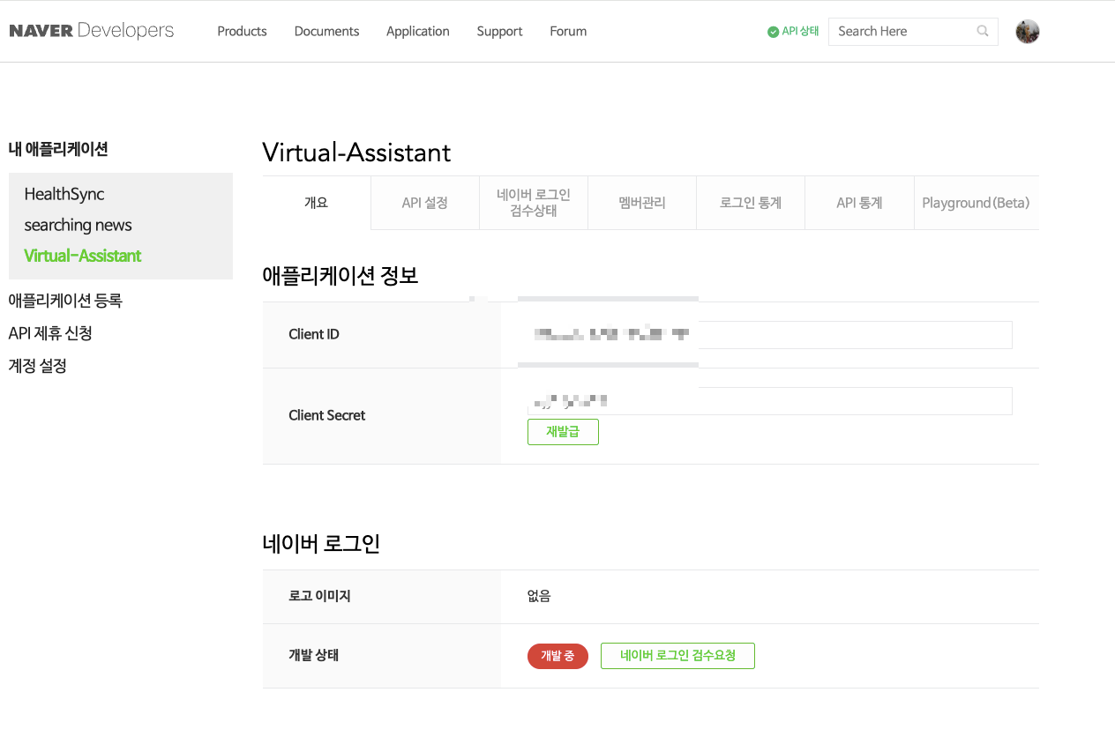Switch to the API 설정 tab
1115x737 pixels.
(x=425, y=203)
